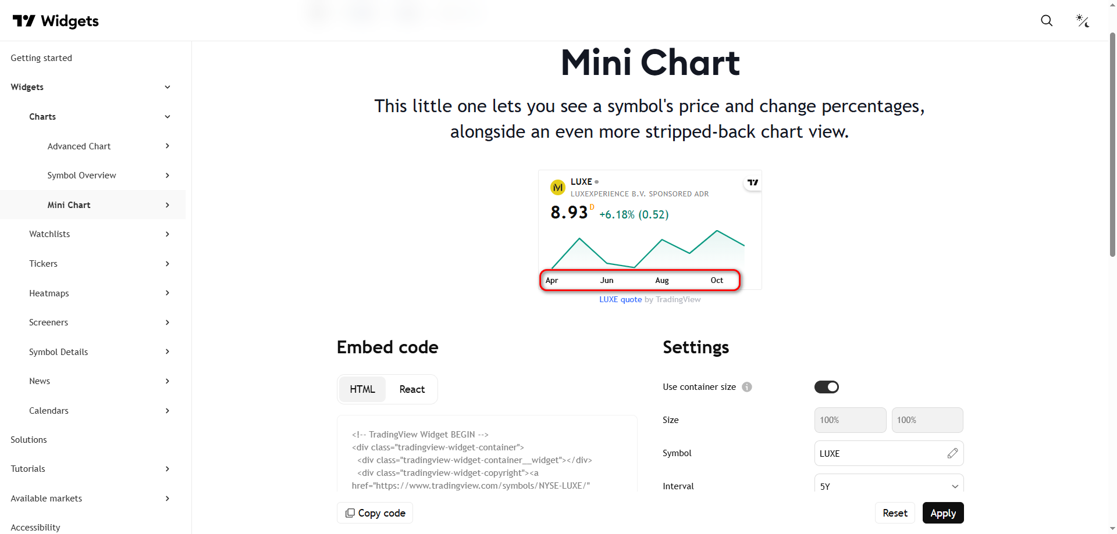Click the Reset settings button
The width and height of the screenshot is (1117, 534).
[895, 513]
